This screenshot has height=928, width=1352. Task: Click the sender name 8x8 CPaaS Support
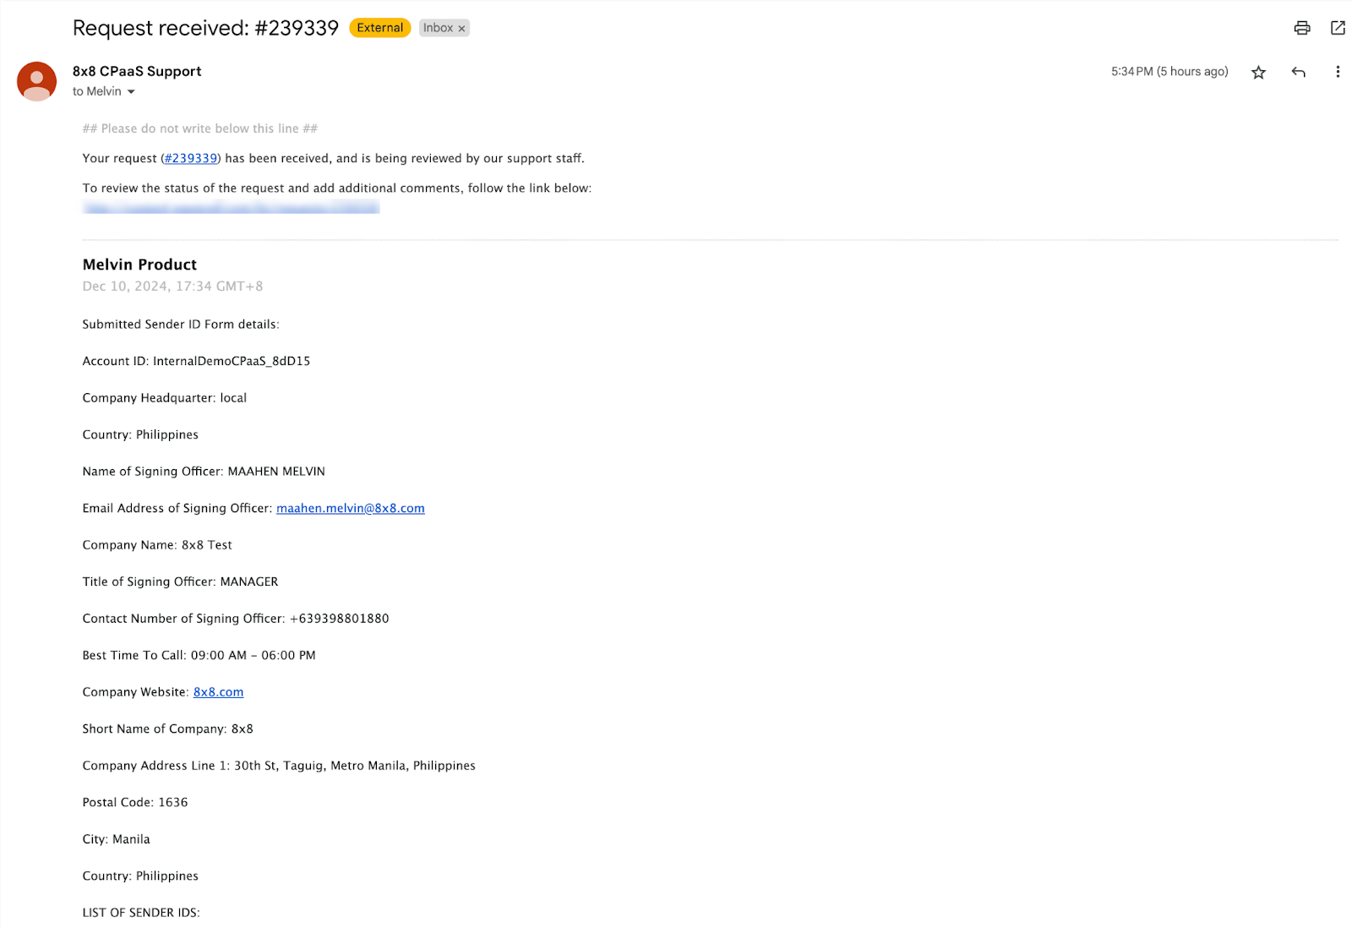(137, 72)
